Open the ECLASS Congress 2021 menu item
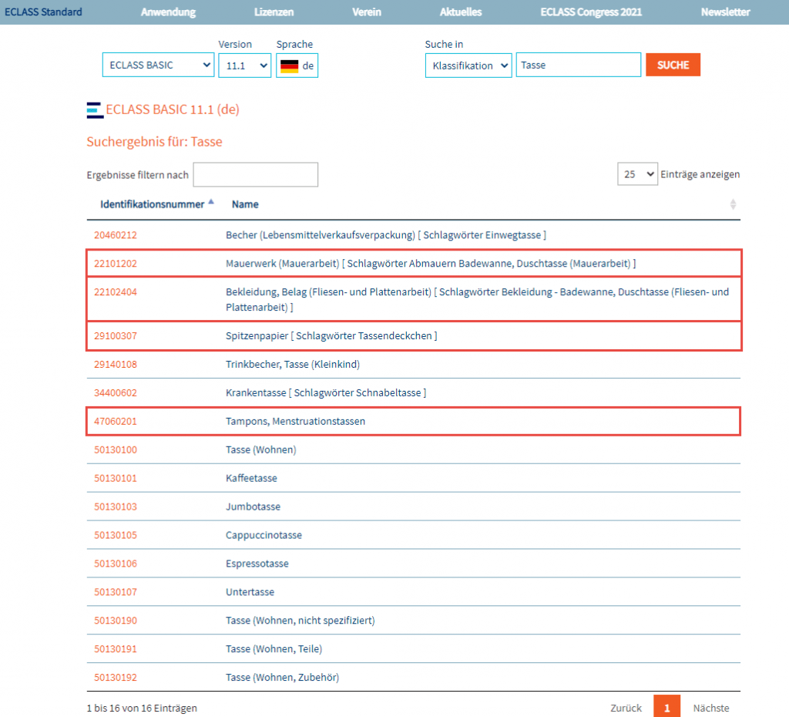 click(591, 12)
